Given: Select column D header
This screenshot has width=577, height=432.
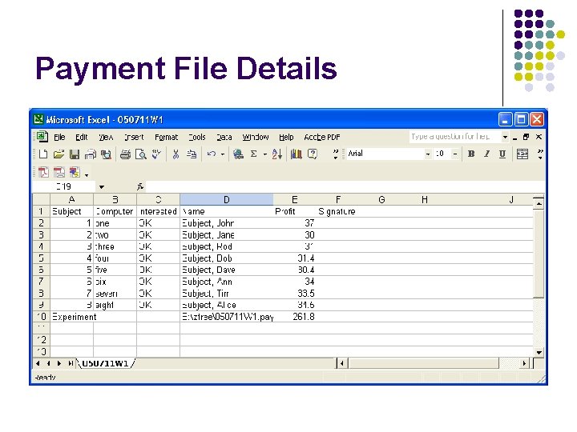Looking at the screenshot, I should point(226,199).
